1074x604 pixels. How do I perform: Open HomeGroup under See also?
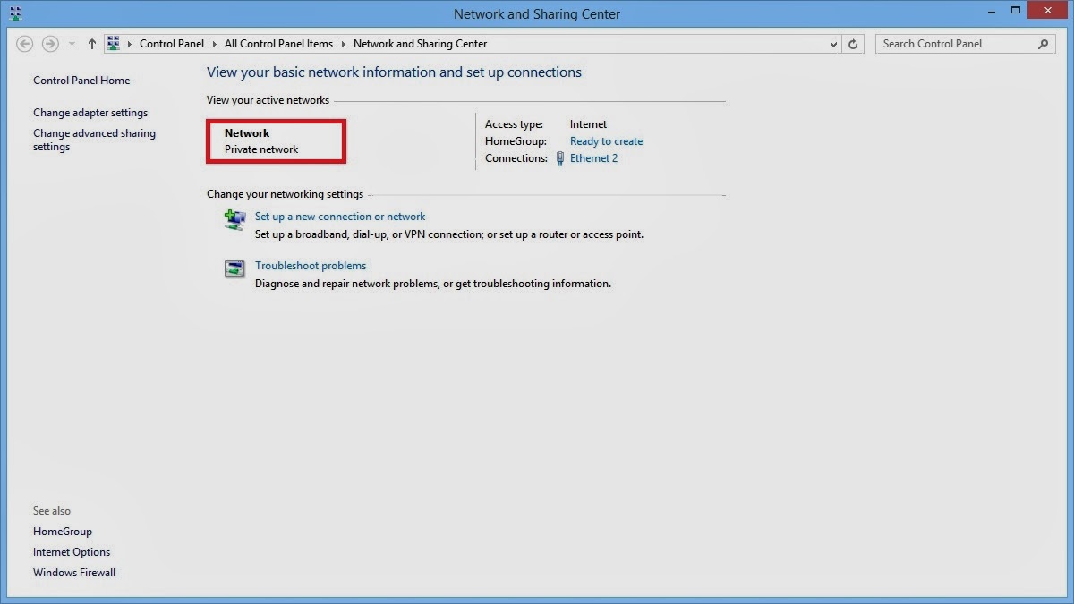[63, 532]
